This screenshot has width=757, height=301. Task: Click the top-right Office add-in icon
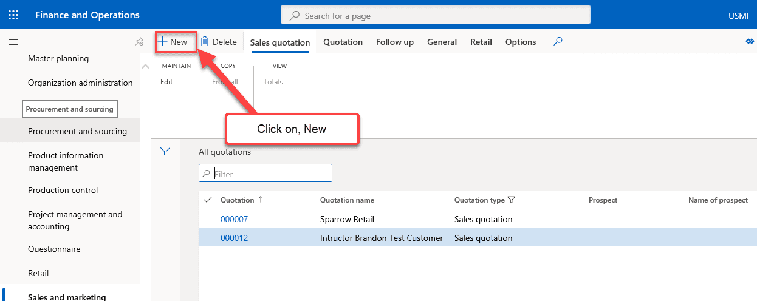click(749, 41)
